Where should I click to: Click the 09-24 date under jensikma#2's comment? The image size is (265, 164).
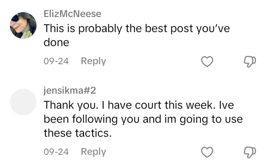(56, 152)
